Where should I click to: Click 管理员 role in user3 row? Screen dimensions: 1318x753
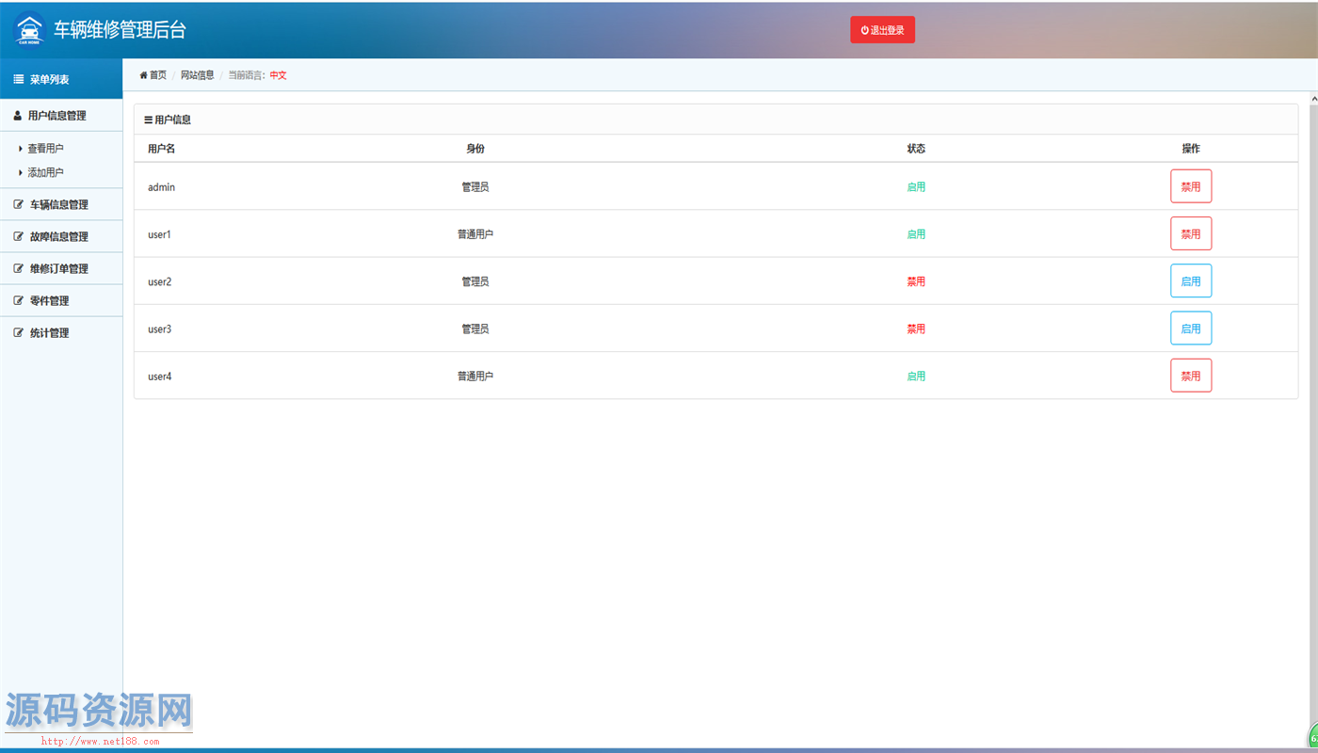[x=475, y=328]
